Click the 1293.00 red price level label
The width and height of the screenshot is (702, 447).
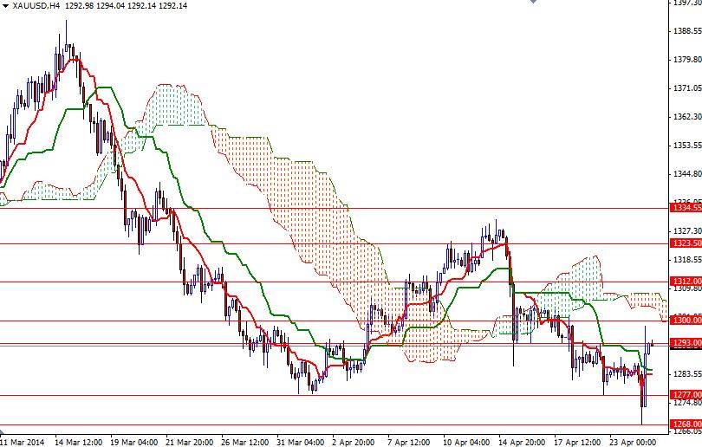coord(686,343)
